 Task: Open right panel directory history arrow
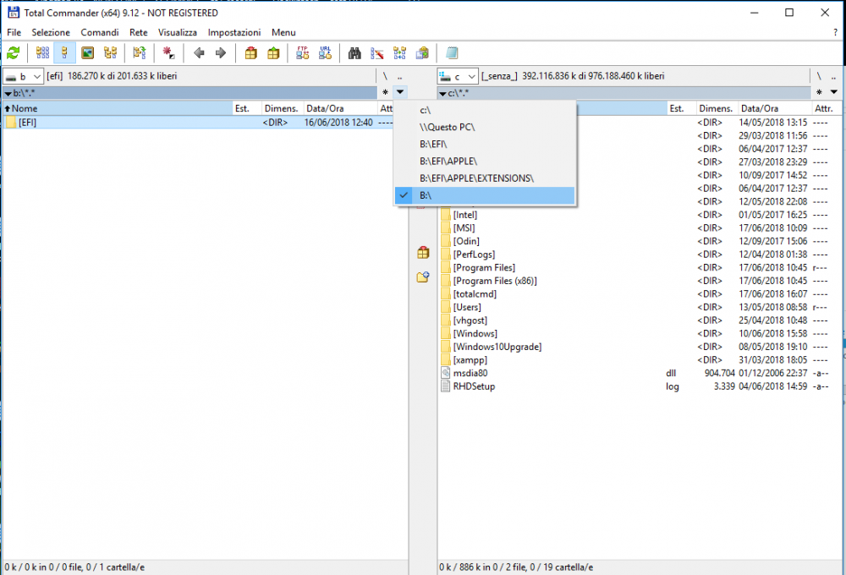click(x=833, y=92)
